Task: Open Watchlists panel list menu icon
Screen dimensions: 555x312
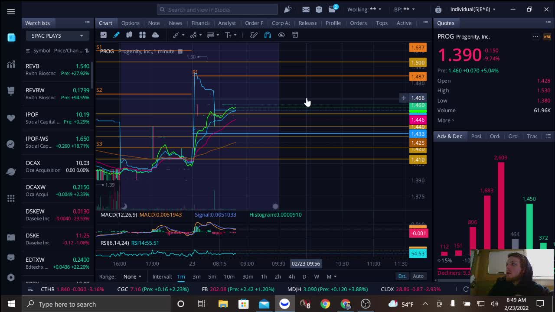Action: [x=87, y=23]
